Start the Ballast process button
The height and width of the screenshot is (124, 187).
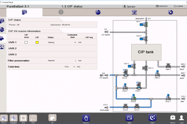coord(4,118)
